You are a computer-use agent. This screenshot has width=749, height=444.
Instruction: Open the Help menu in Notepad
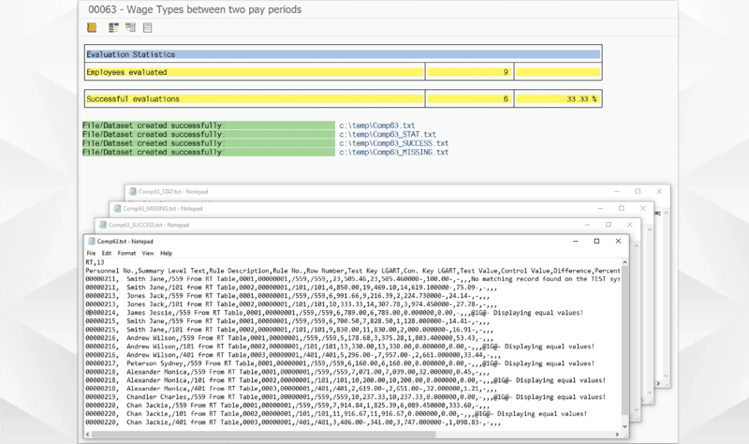[x=166, y=253]
